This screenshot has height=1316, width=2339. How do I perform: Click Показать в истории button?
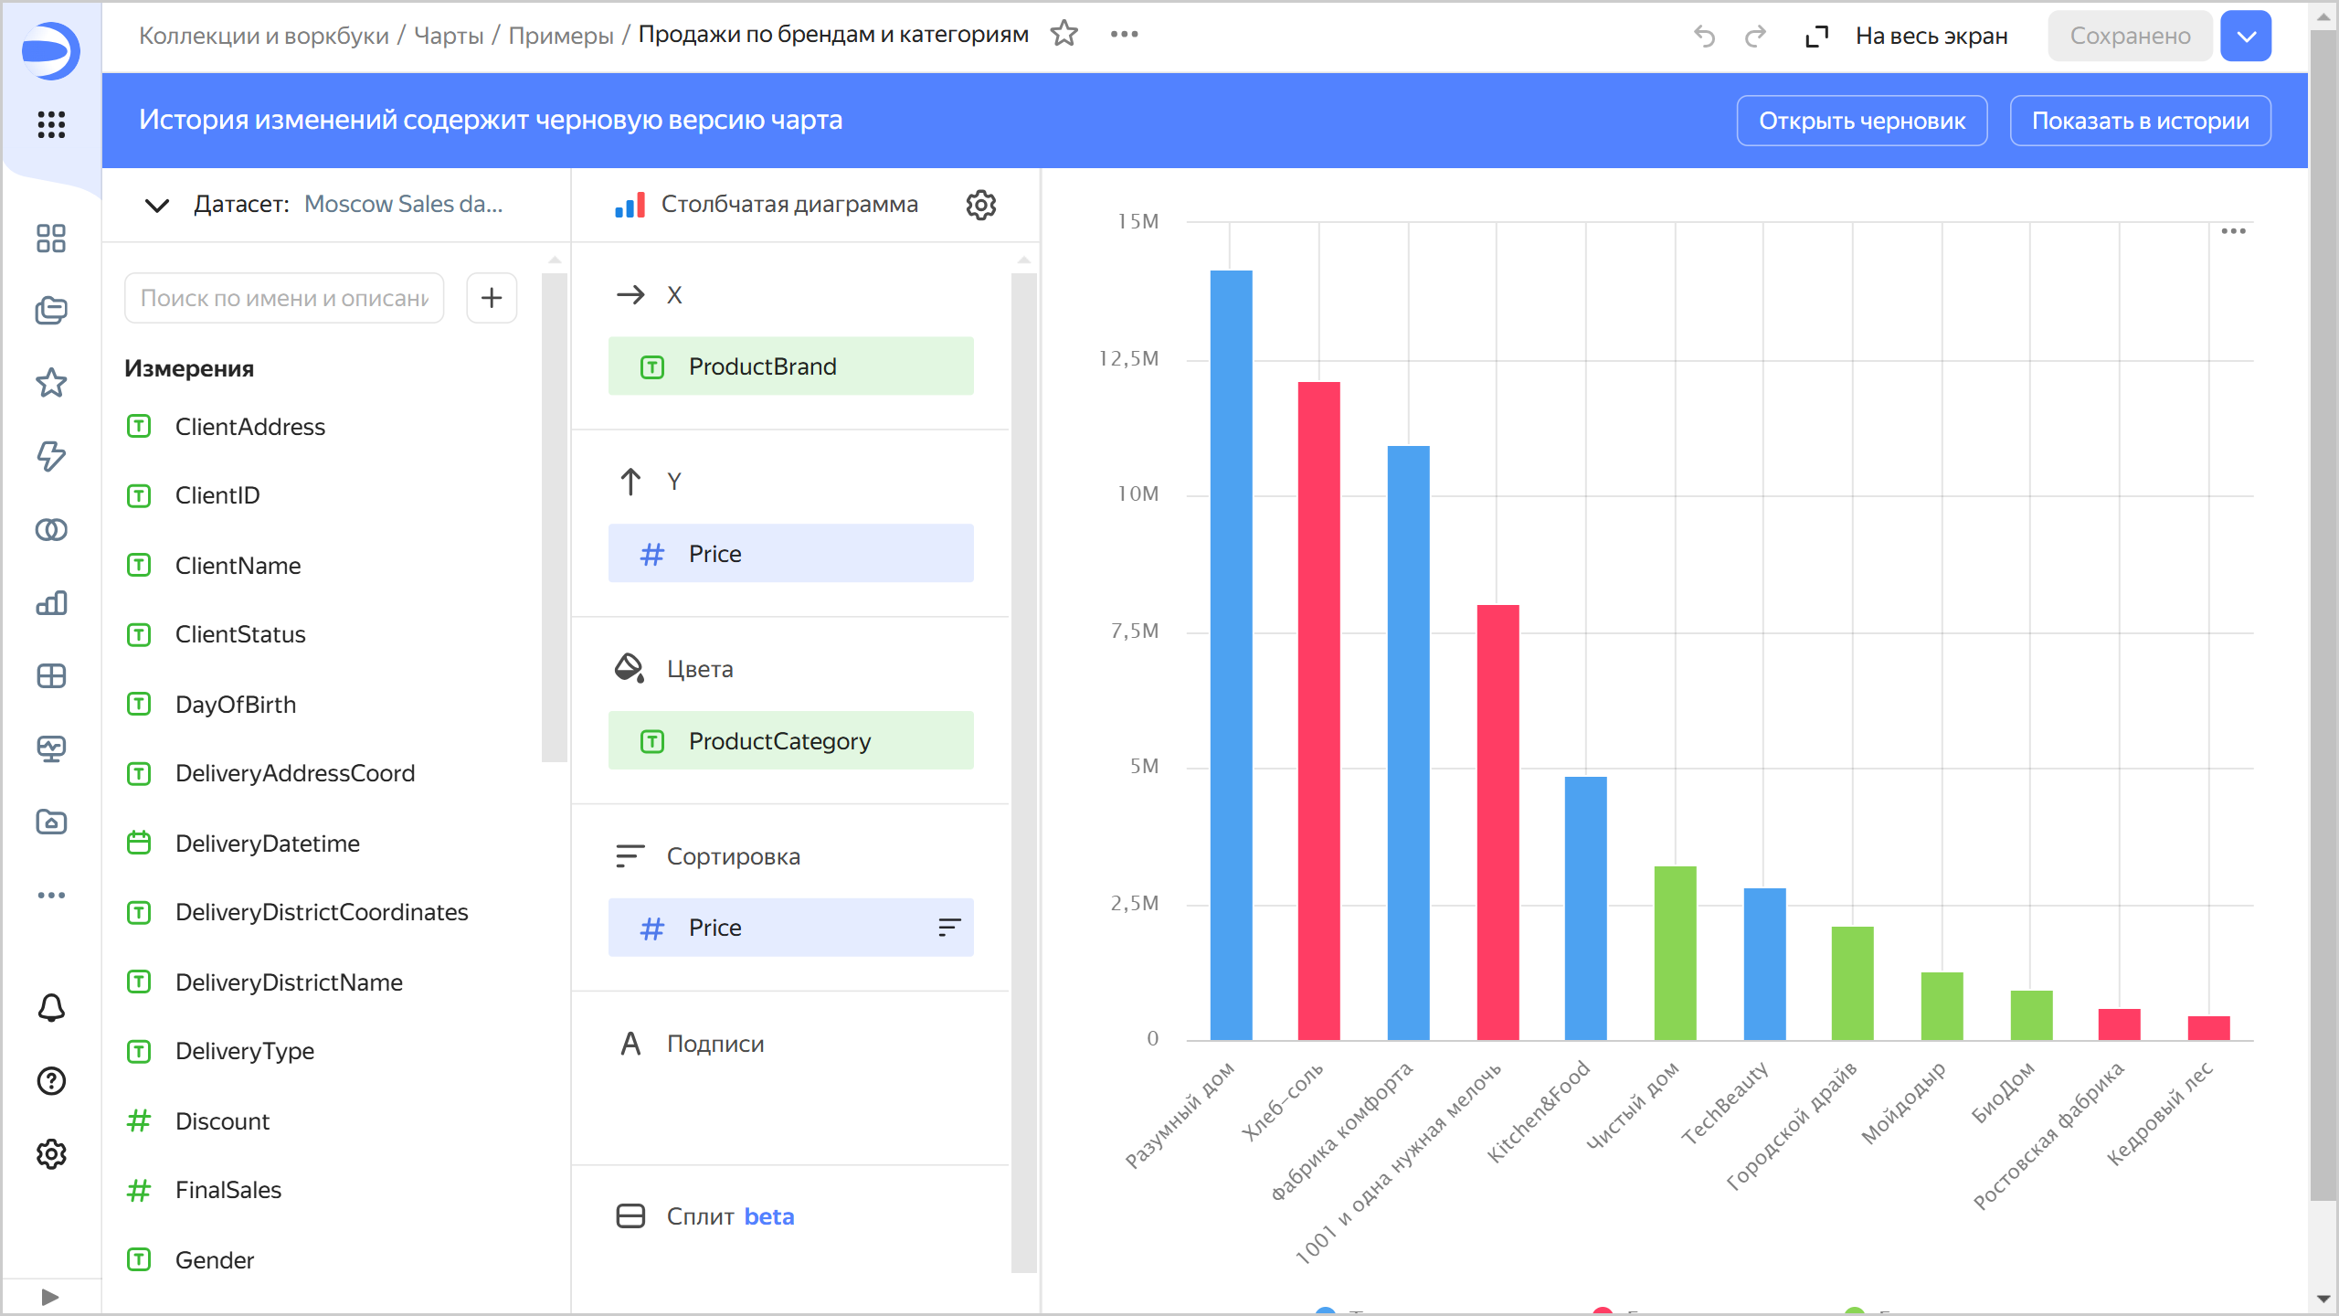pos(2140,121)
